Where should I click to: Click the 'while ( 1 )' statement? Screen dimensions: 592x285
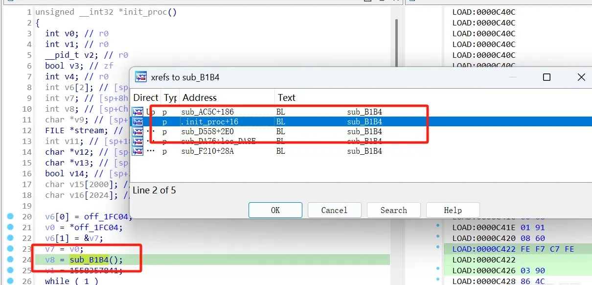pyautogui.click(x=72, y=282)
